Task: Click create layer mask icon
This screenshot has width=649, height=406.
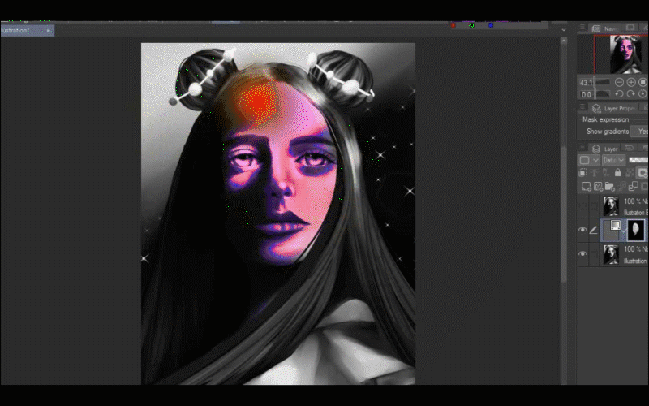Action: [645, 187]
